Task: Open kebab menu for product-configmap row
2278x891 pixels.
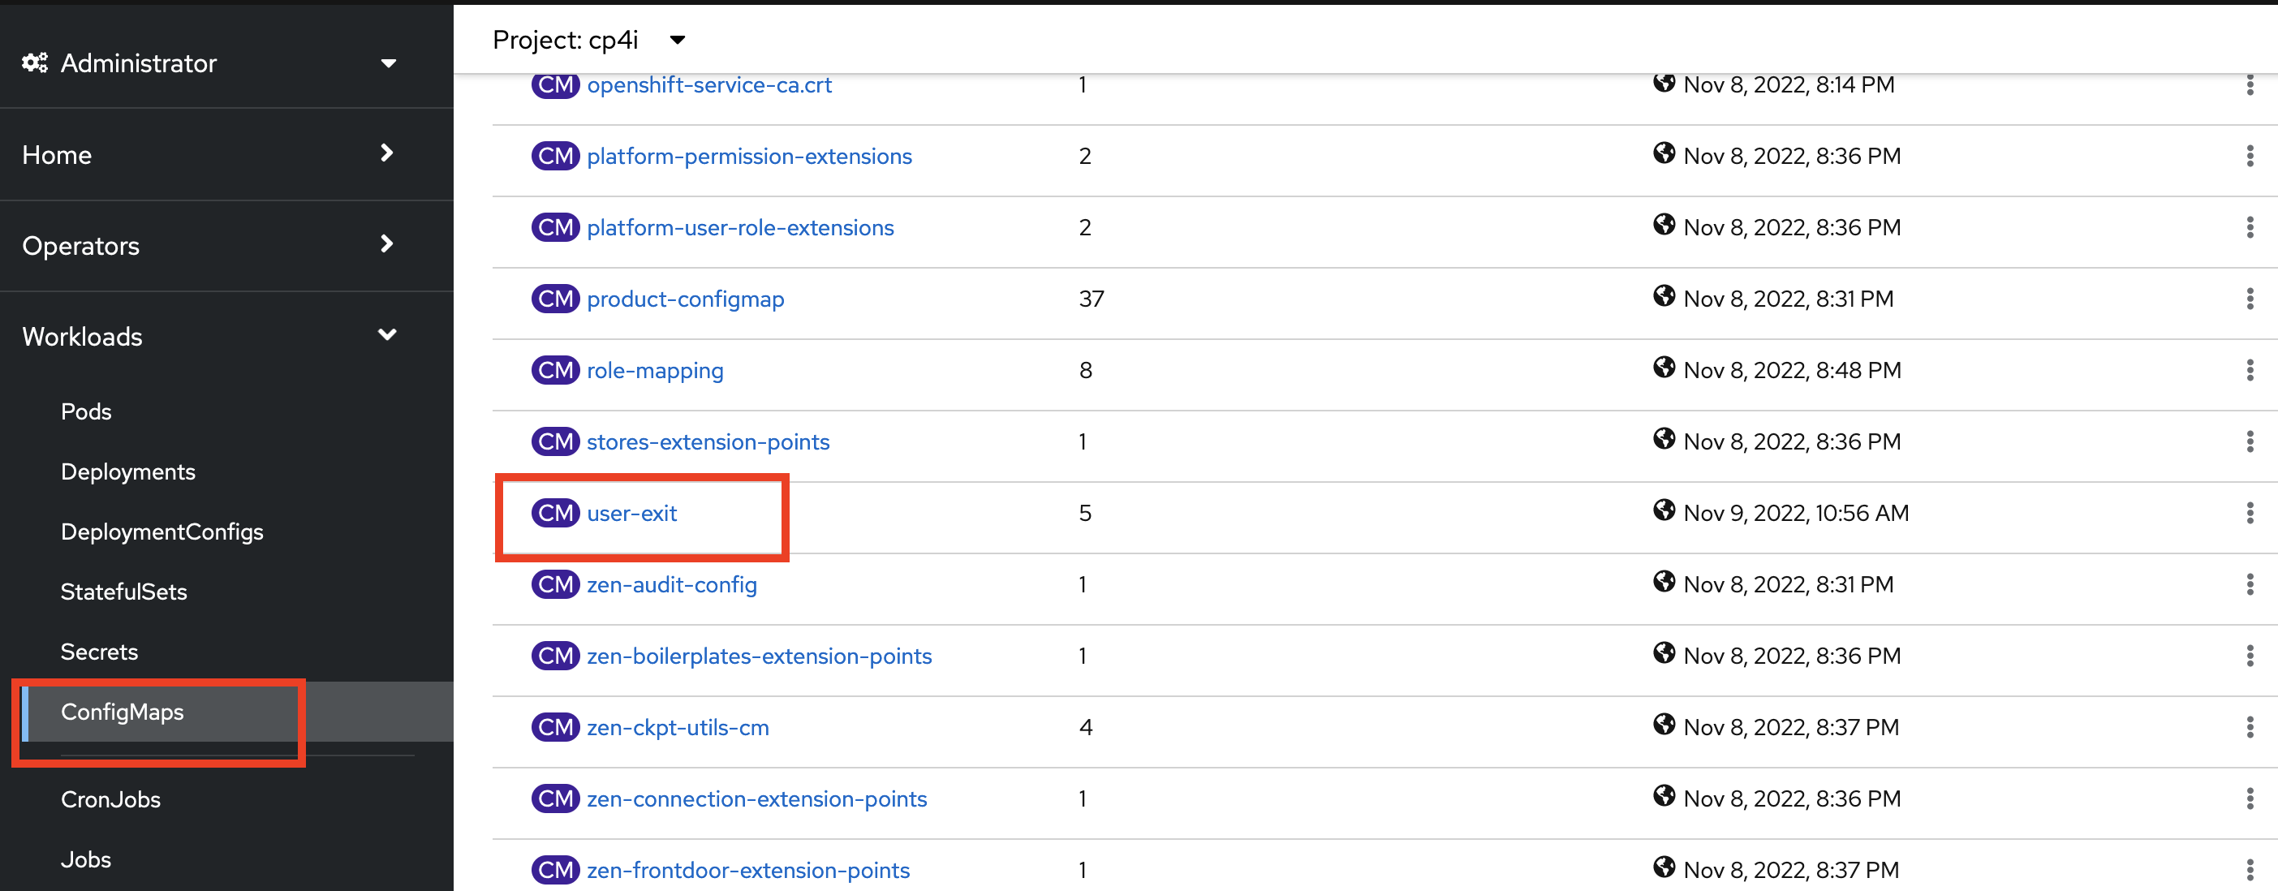Action: (x=2249, y=299)
